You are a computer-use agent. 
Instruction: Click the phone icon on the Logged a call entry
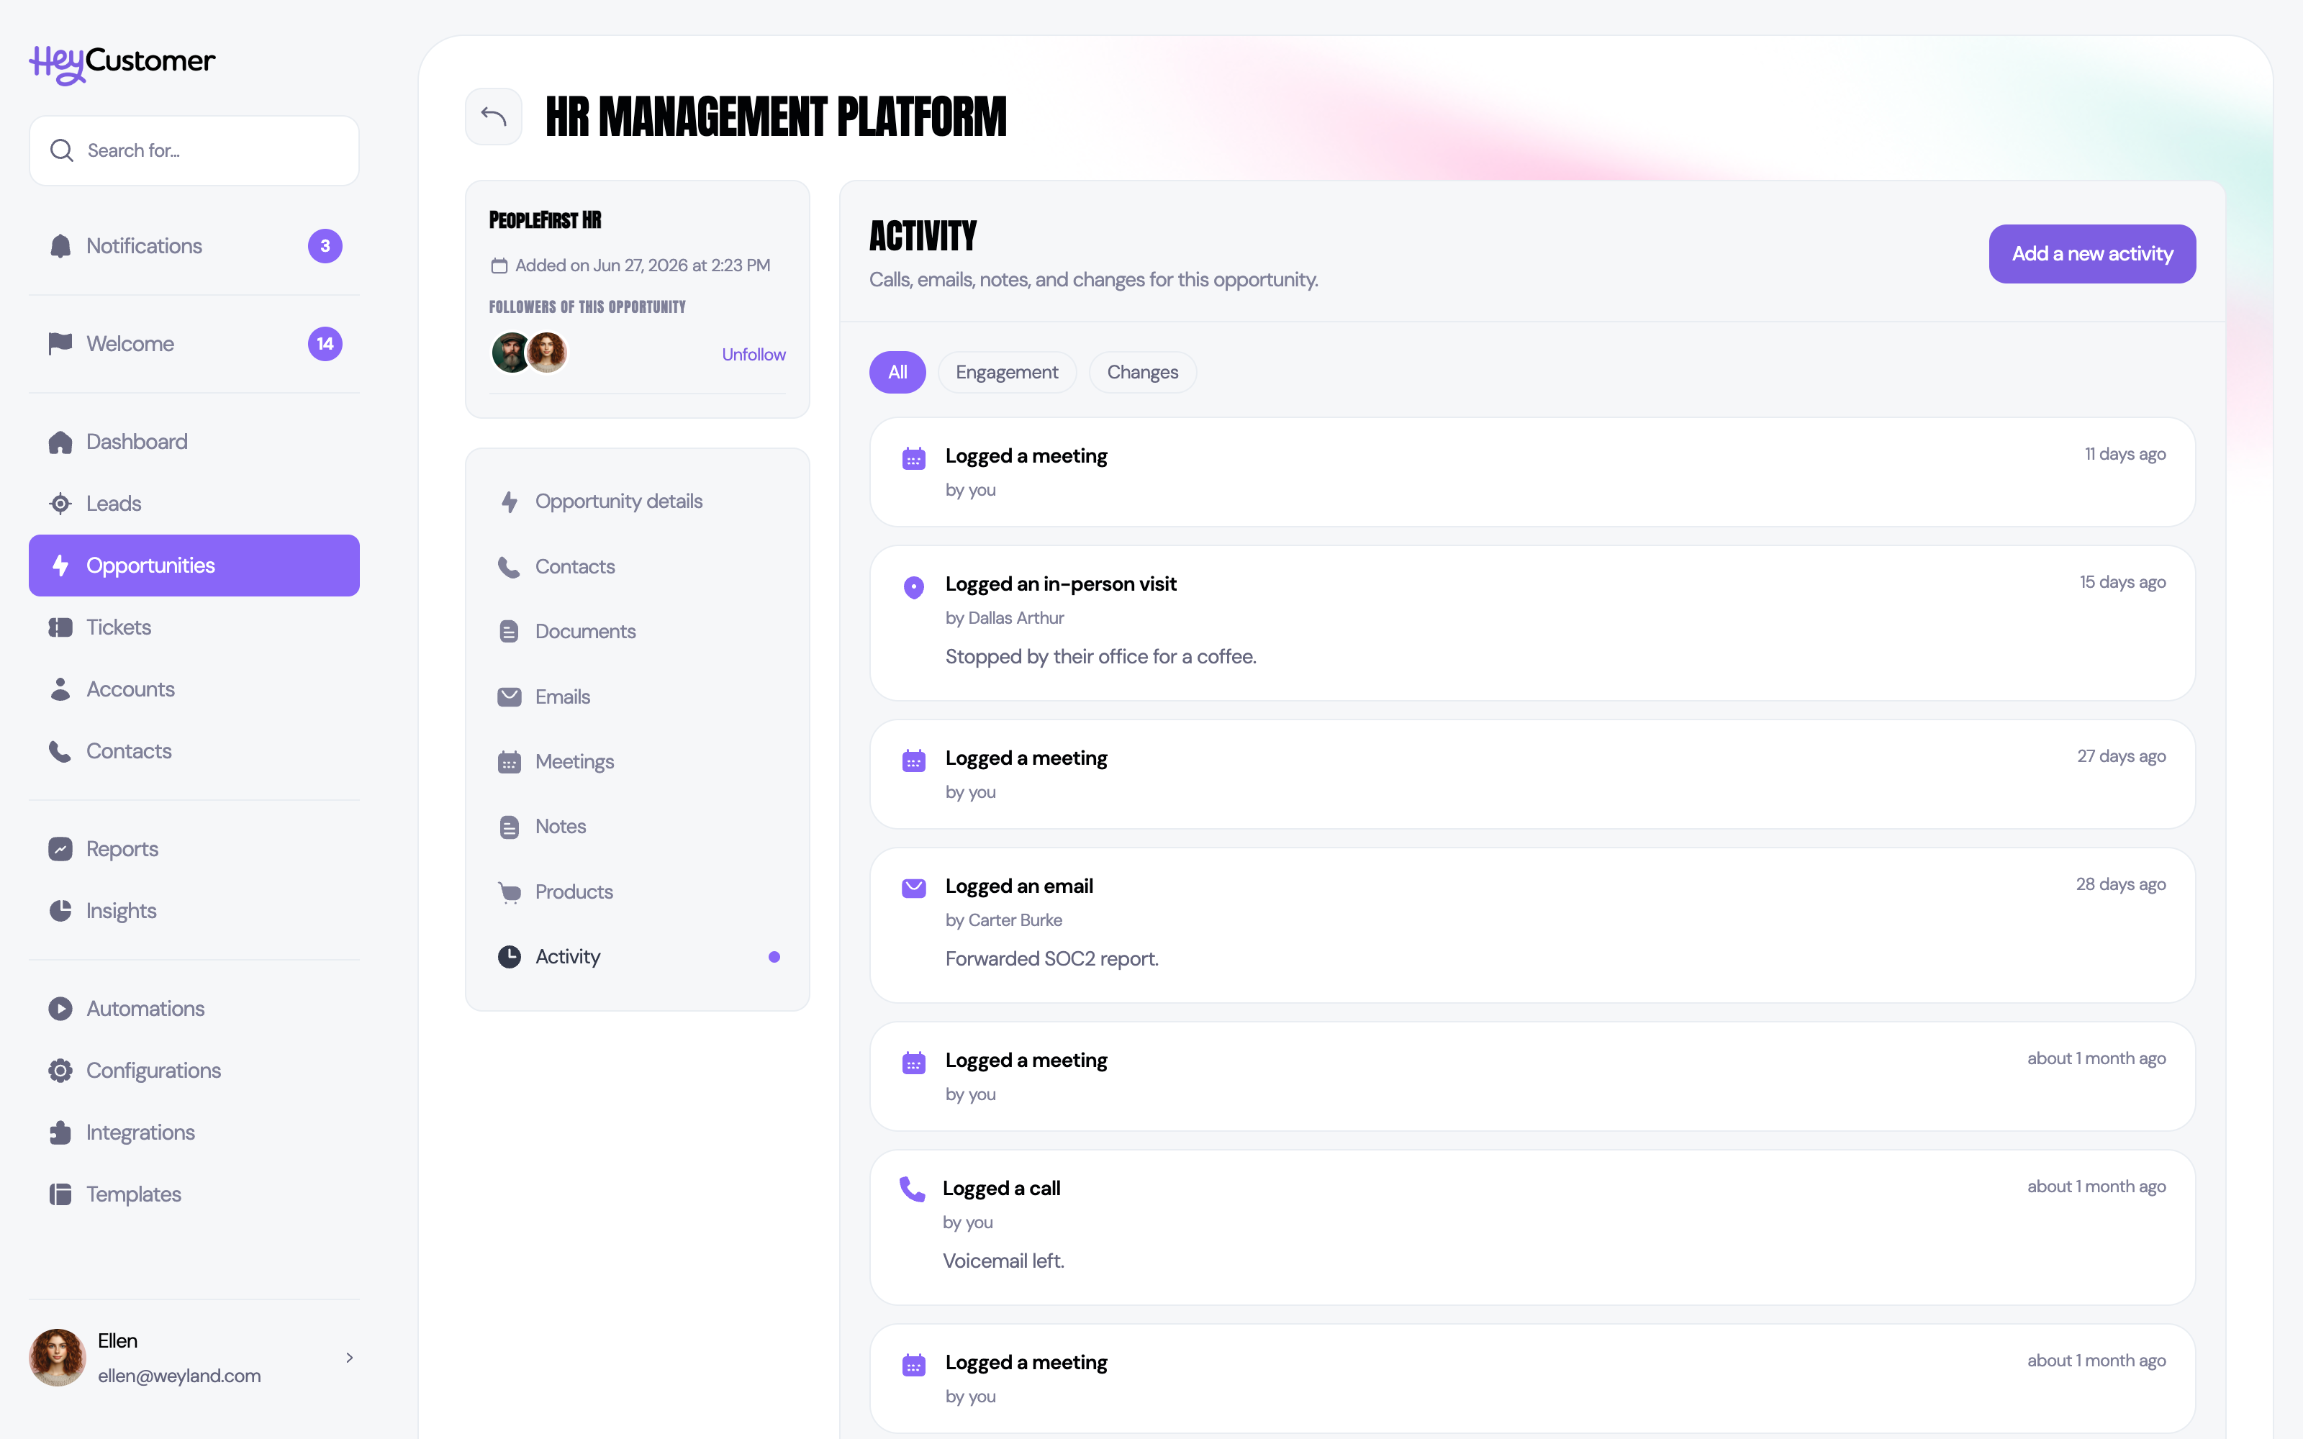point(912,1189)
